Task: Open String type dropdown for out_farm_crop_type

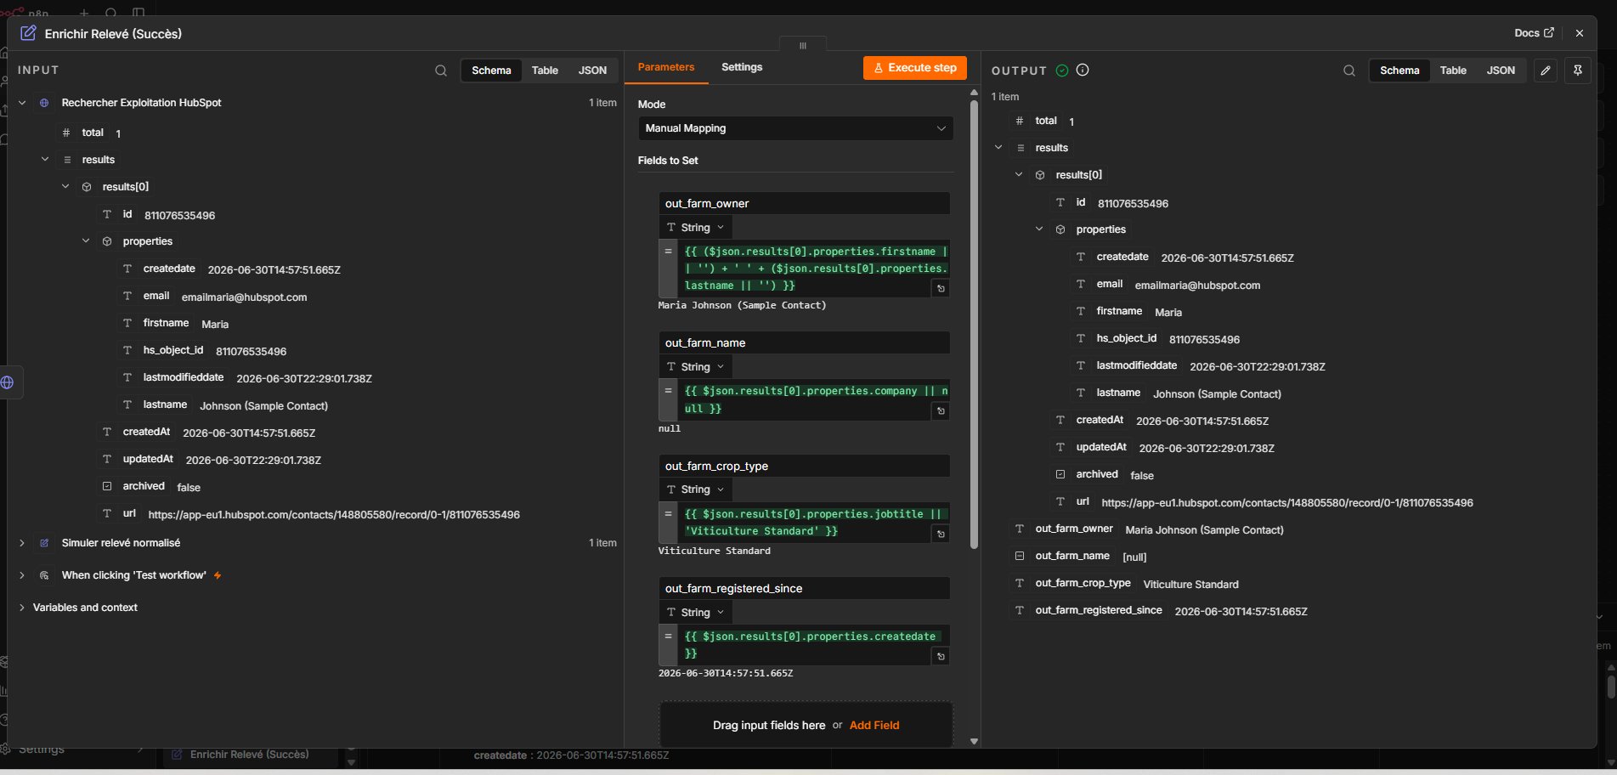Action: [x=695, y=489]
